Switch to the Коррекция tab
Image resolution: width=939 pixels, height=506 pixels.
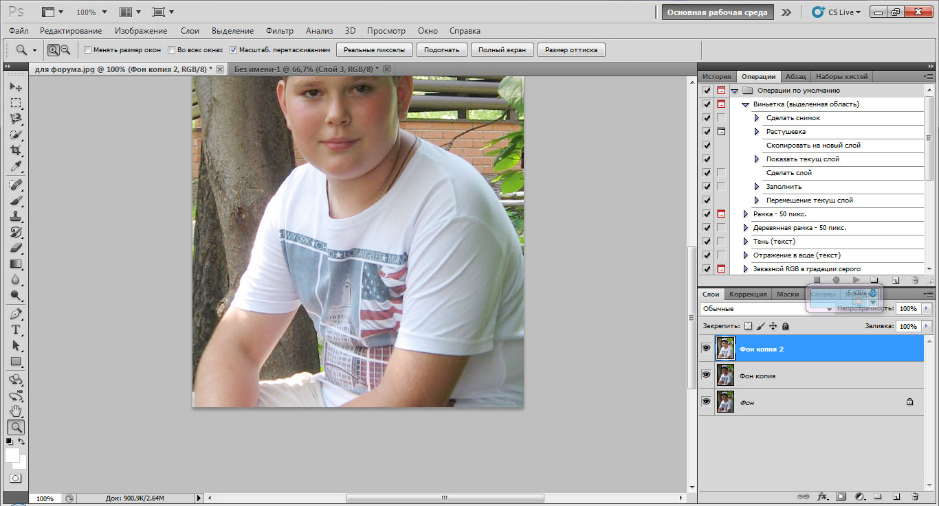(x=747, y=295)
